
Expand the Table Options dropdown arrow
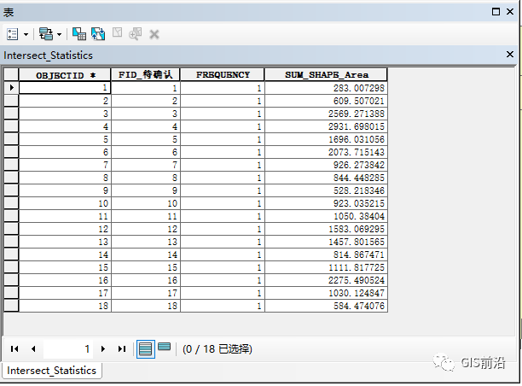26,34
